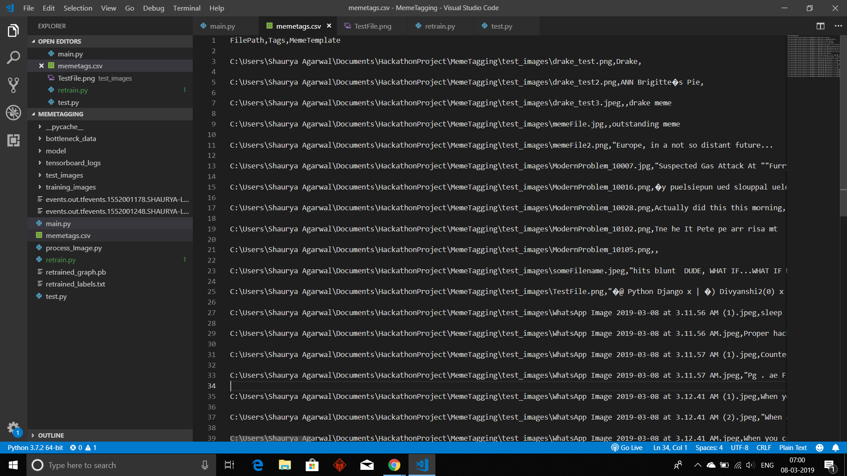Collapse the OPEN EDITORS section
Screen dimensions: 847x476
(110, 41)
